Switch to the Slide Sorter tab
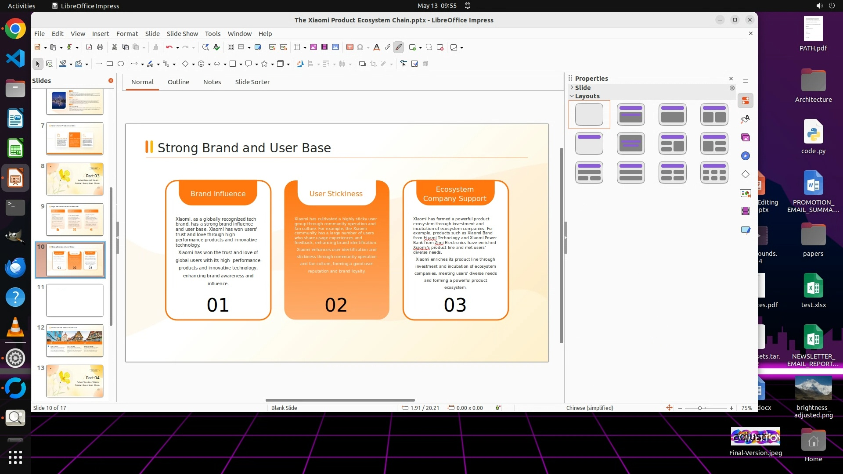The height and width of the screenshot is (474, 843). click(x=252, y=82)
